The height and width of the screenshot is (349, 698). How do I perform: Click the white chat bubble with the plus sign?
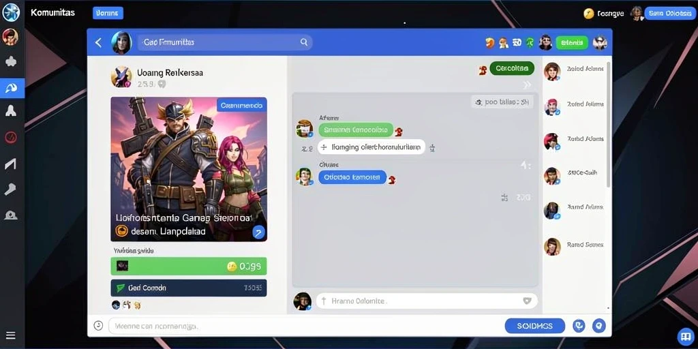(x=371, y=147)
